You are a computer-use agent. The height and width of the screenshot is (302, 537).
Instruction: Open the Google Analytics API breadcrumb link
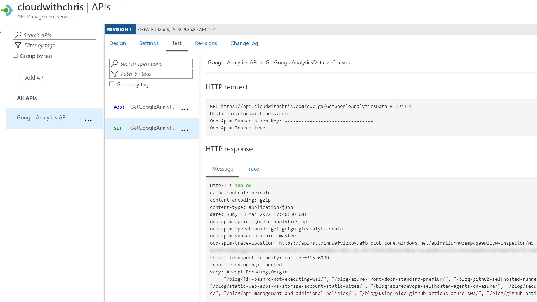point(232,62)
